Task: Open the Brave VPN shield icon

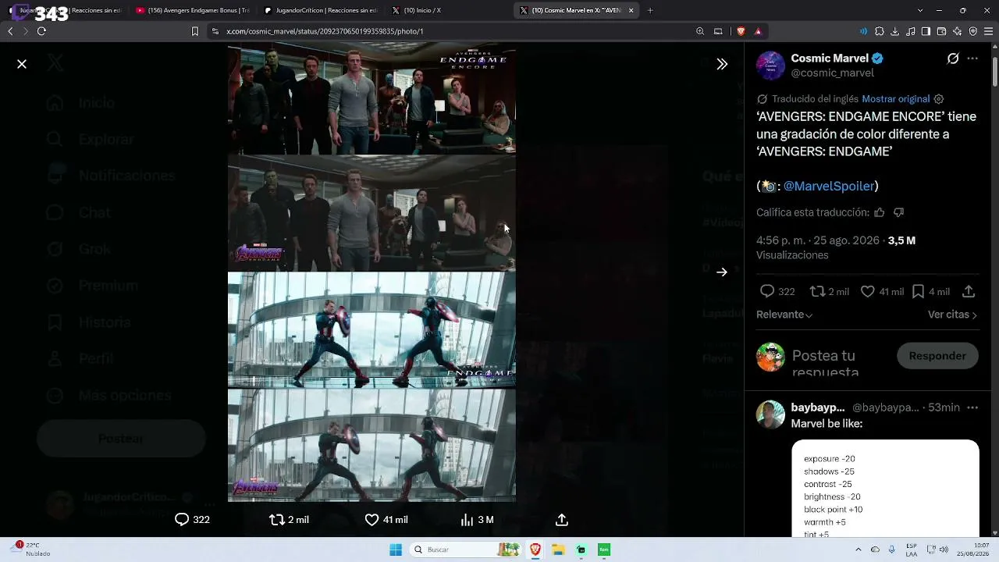Action: [x=973, y=31]
